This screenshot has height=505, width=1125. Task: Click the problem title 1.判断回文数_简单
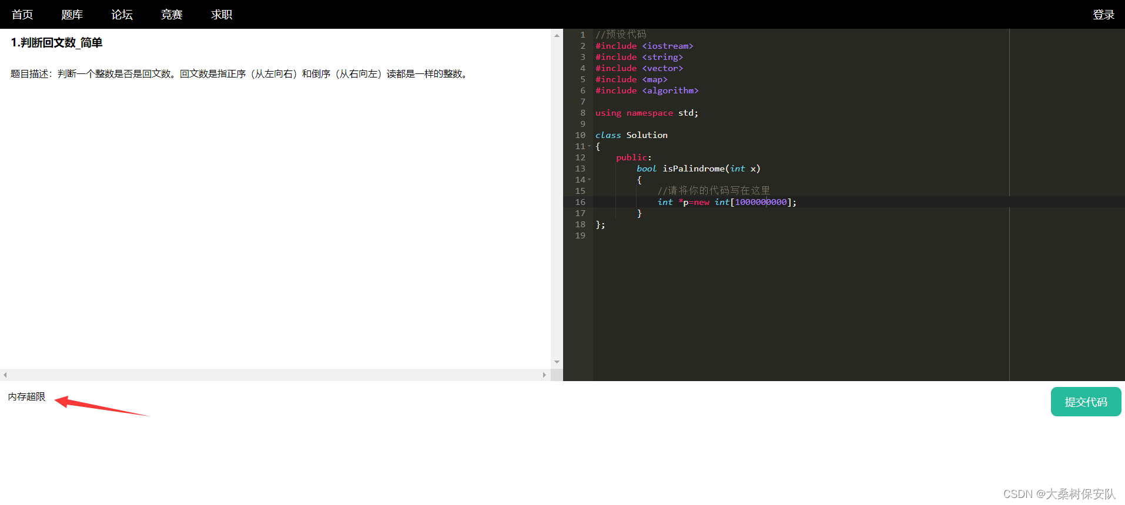pos(57,43)
